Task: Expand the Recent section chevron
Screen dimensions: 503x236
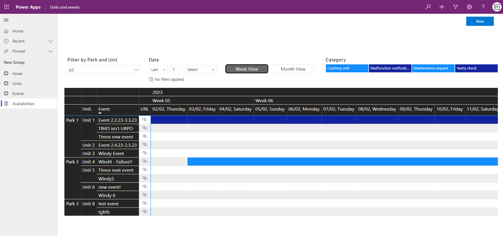Action: click(x=51, y=41)
